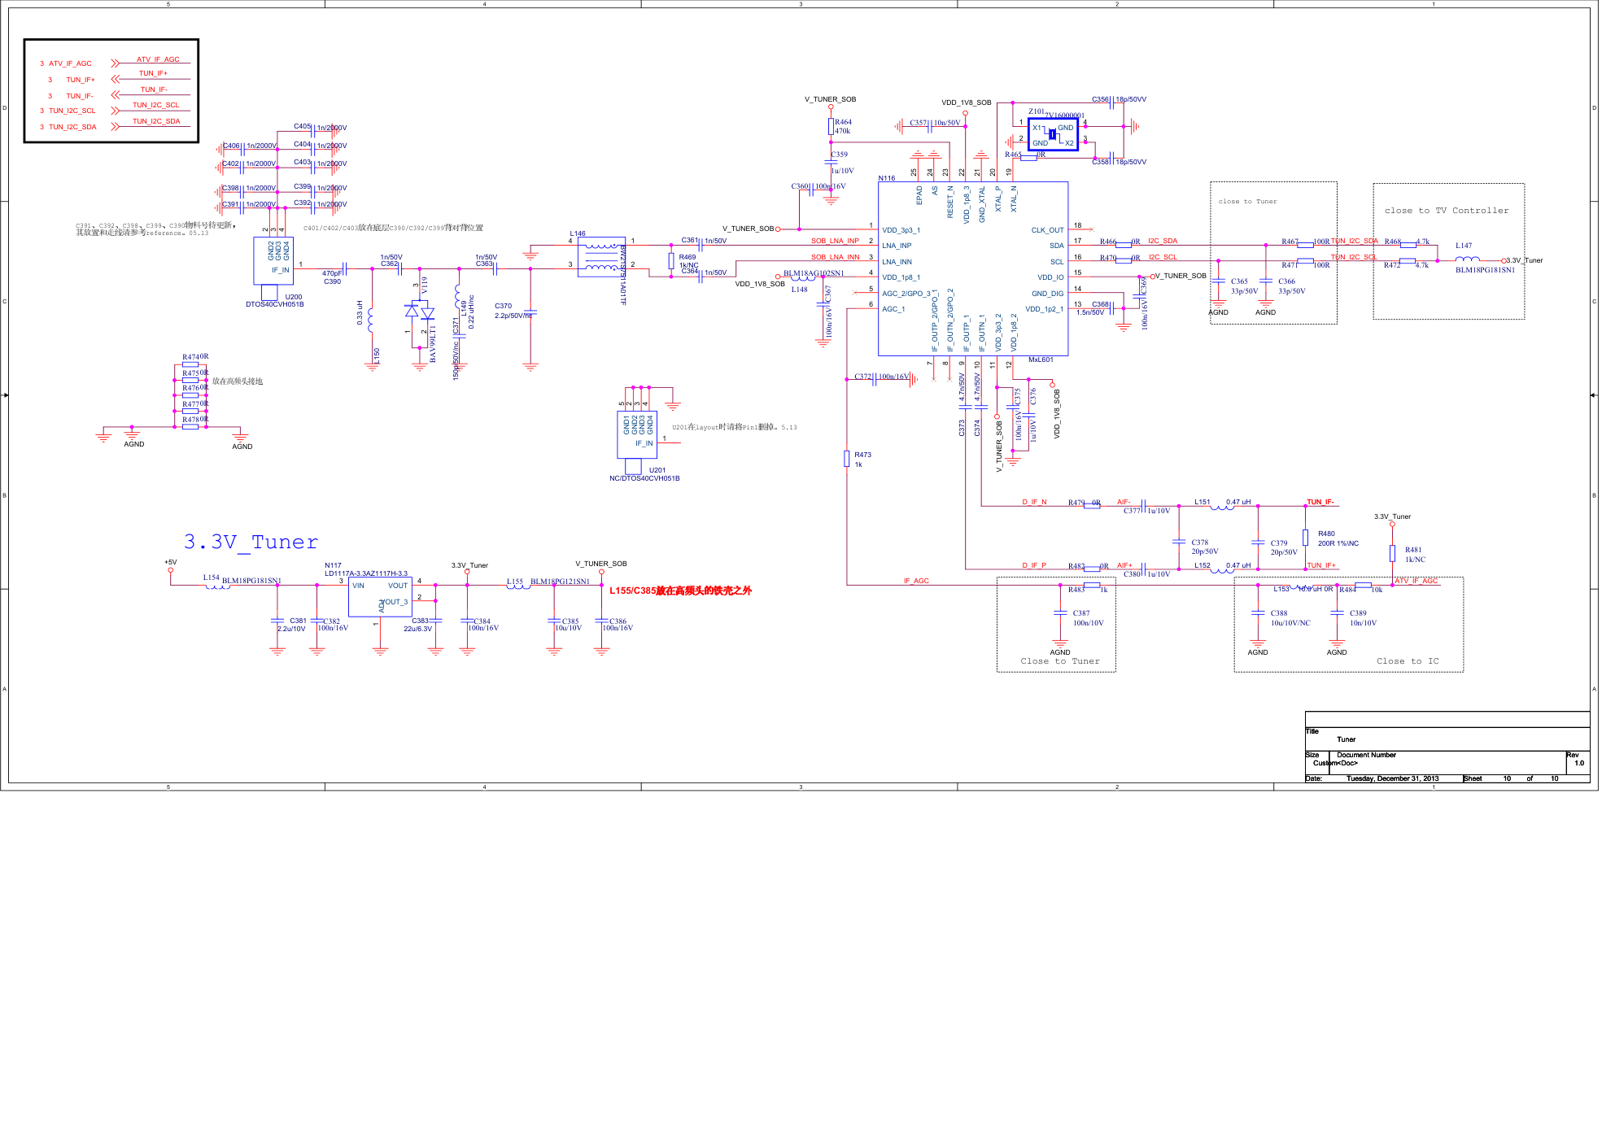Select the L154 inductor label
This screenshot has height=1142, width=1615.
211,578
